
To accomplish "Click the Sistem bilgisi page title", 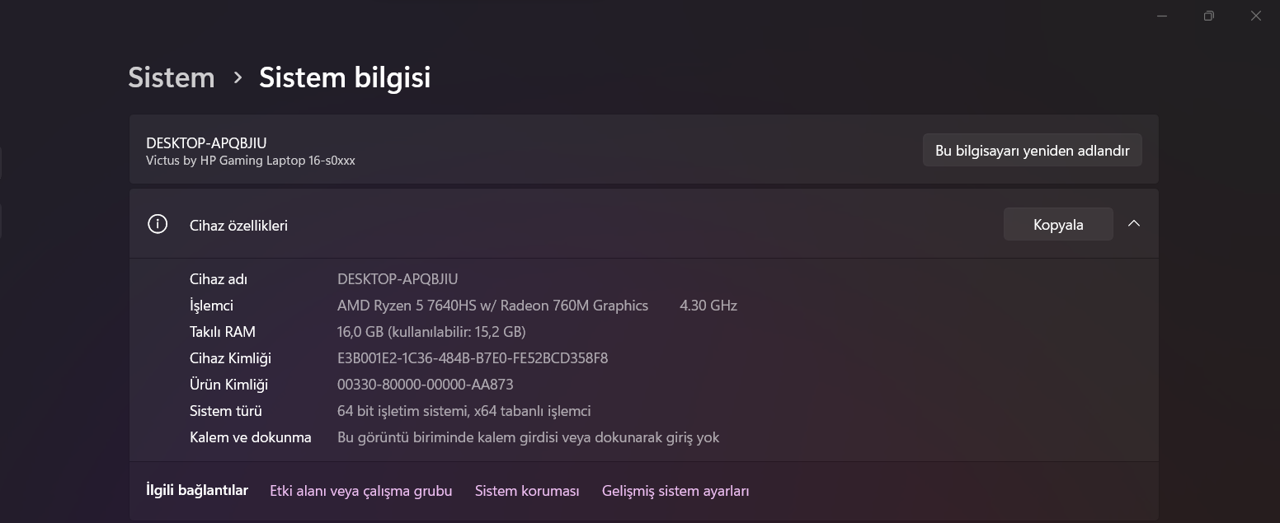I will point(345,77).
